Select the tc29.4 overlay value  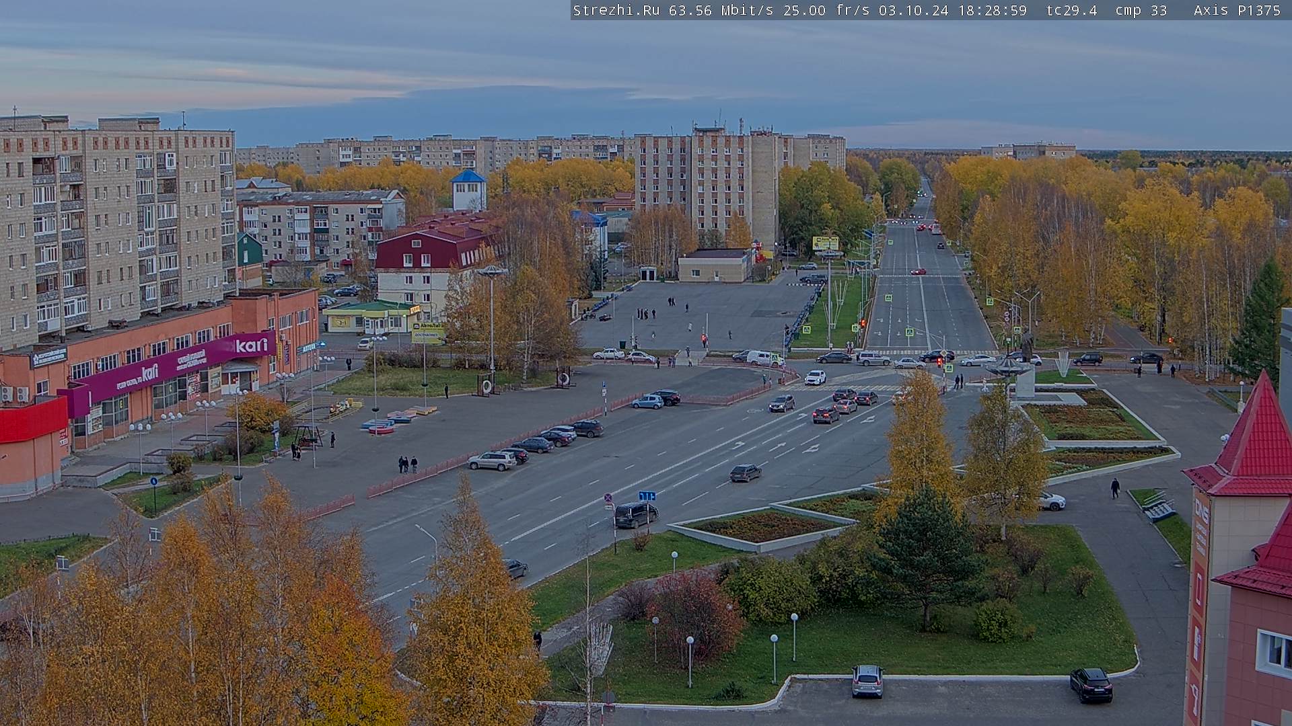click(x=1072, y=10)
